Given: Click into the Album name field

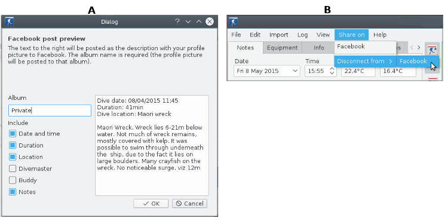Looking at the screenshot, I should point(50,111).
